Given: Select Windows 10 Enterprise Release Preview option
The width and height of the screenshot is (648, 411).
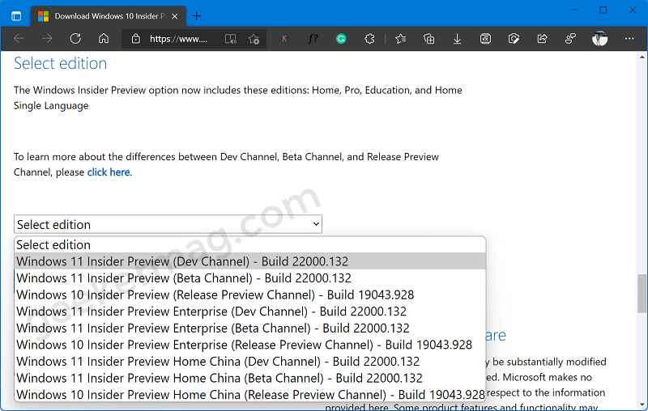Looking at the screenshot, I should click(x=250, y=345).
